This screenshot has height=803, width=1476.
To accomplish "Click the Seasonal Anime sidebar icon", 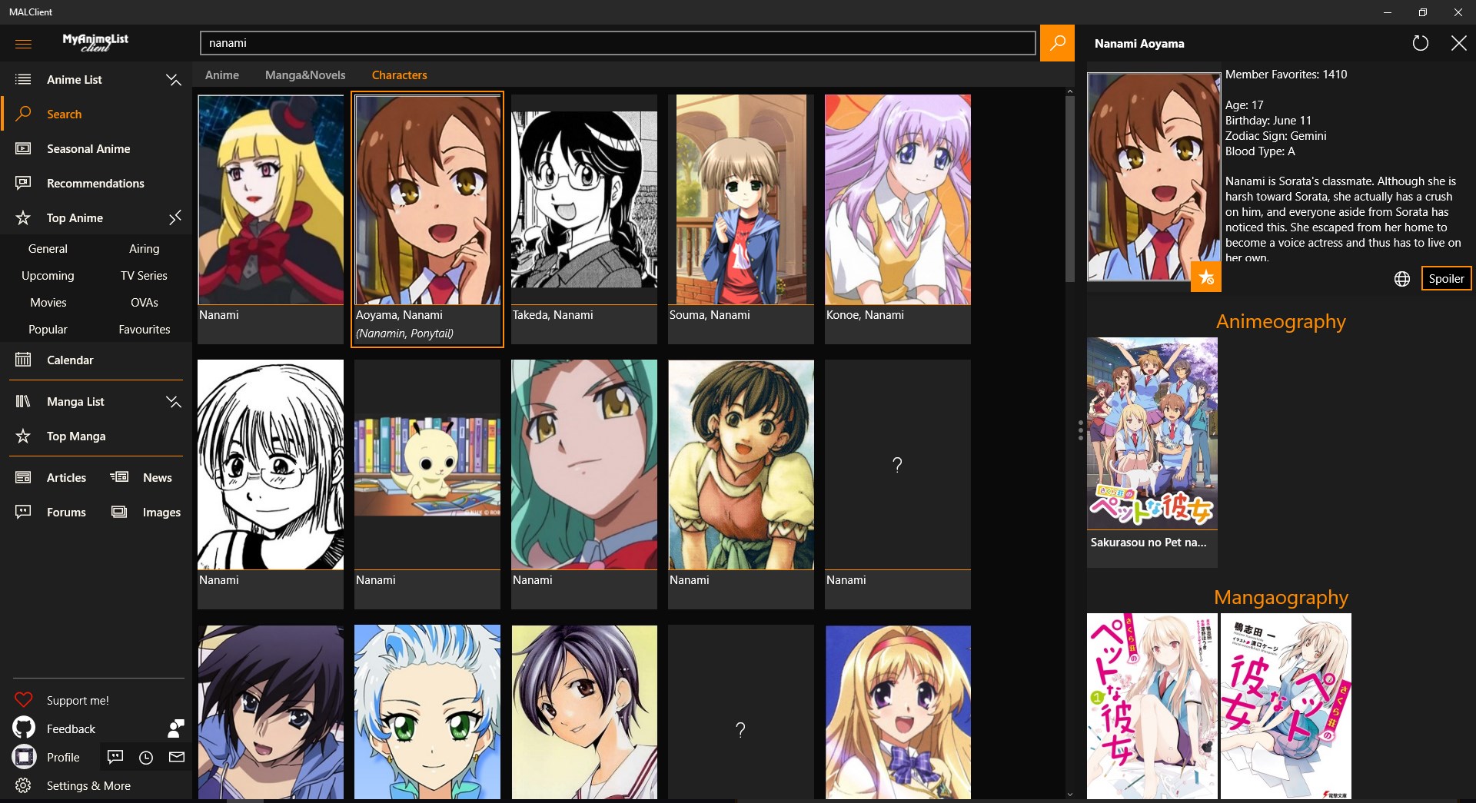I will pos(23,149).
